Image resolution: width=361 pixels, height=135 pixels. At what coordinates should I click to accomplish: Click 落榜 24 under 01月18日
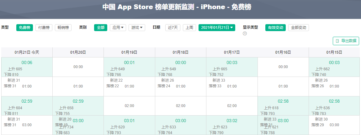pyautogui.click(x=164, y=86)
